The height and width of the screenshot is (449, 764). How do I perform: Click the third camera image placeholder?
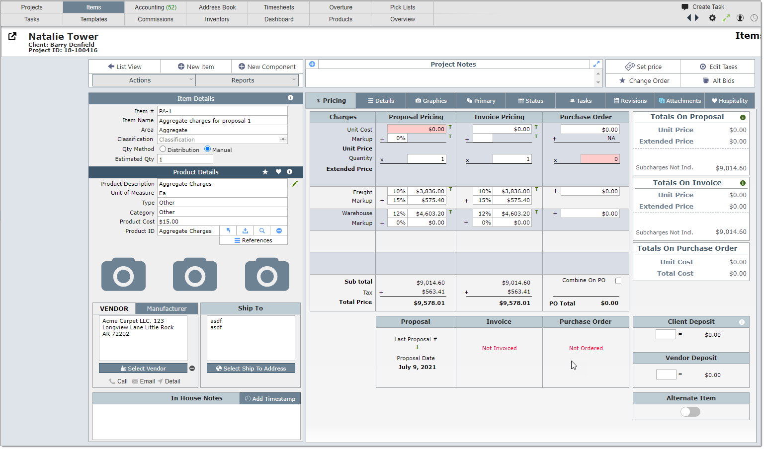coord(267,274)
